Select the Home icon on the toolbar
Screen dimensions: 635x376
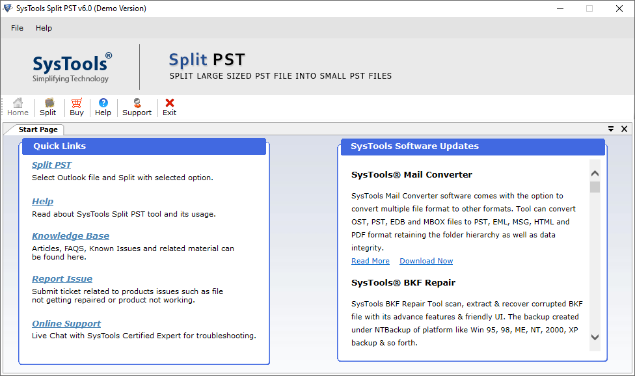pos(17,106)
